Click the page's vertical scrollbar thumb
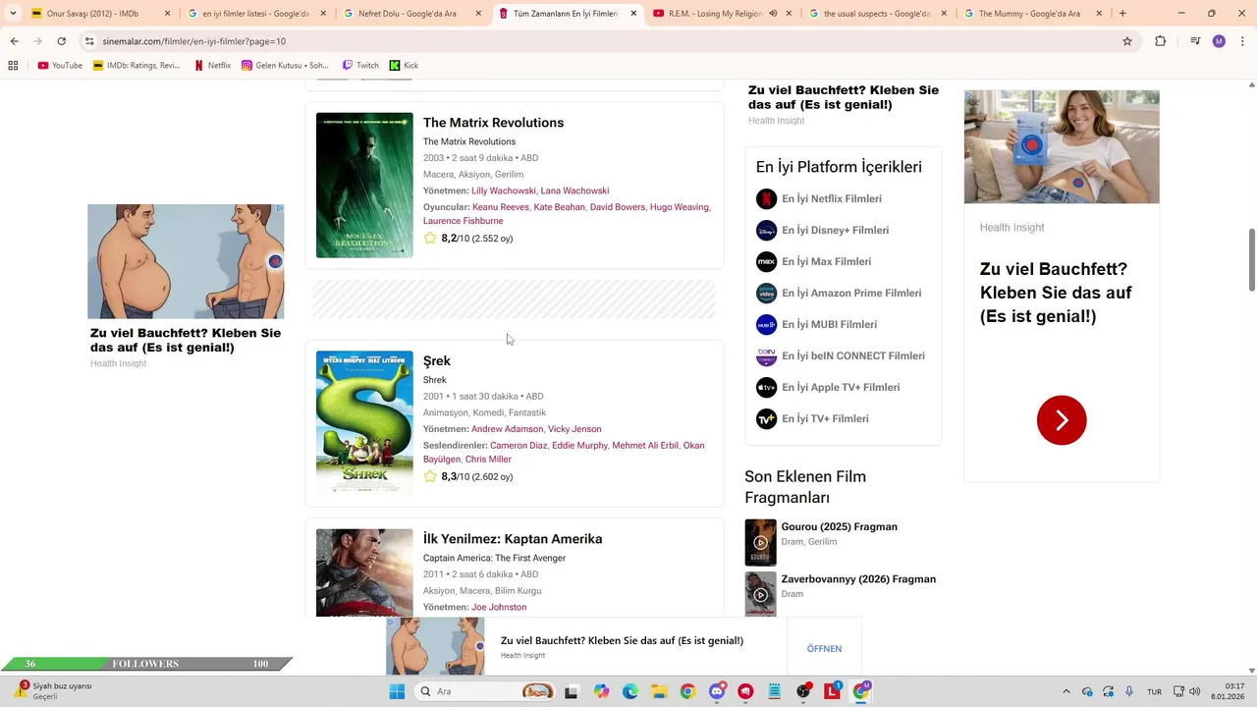1257x707 pixels. [x=1251, y=259]
